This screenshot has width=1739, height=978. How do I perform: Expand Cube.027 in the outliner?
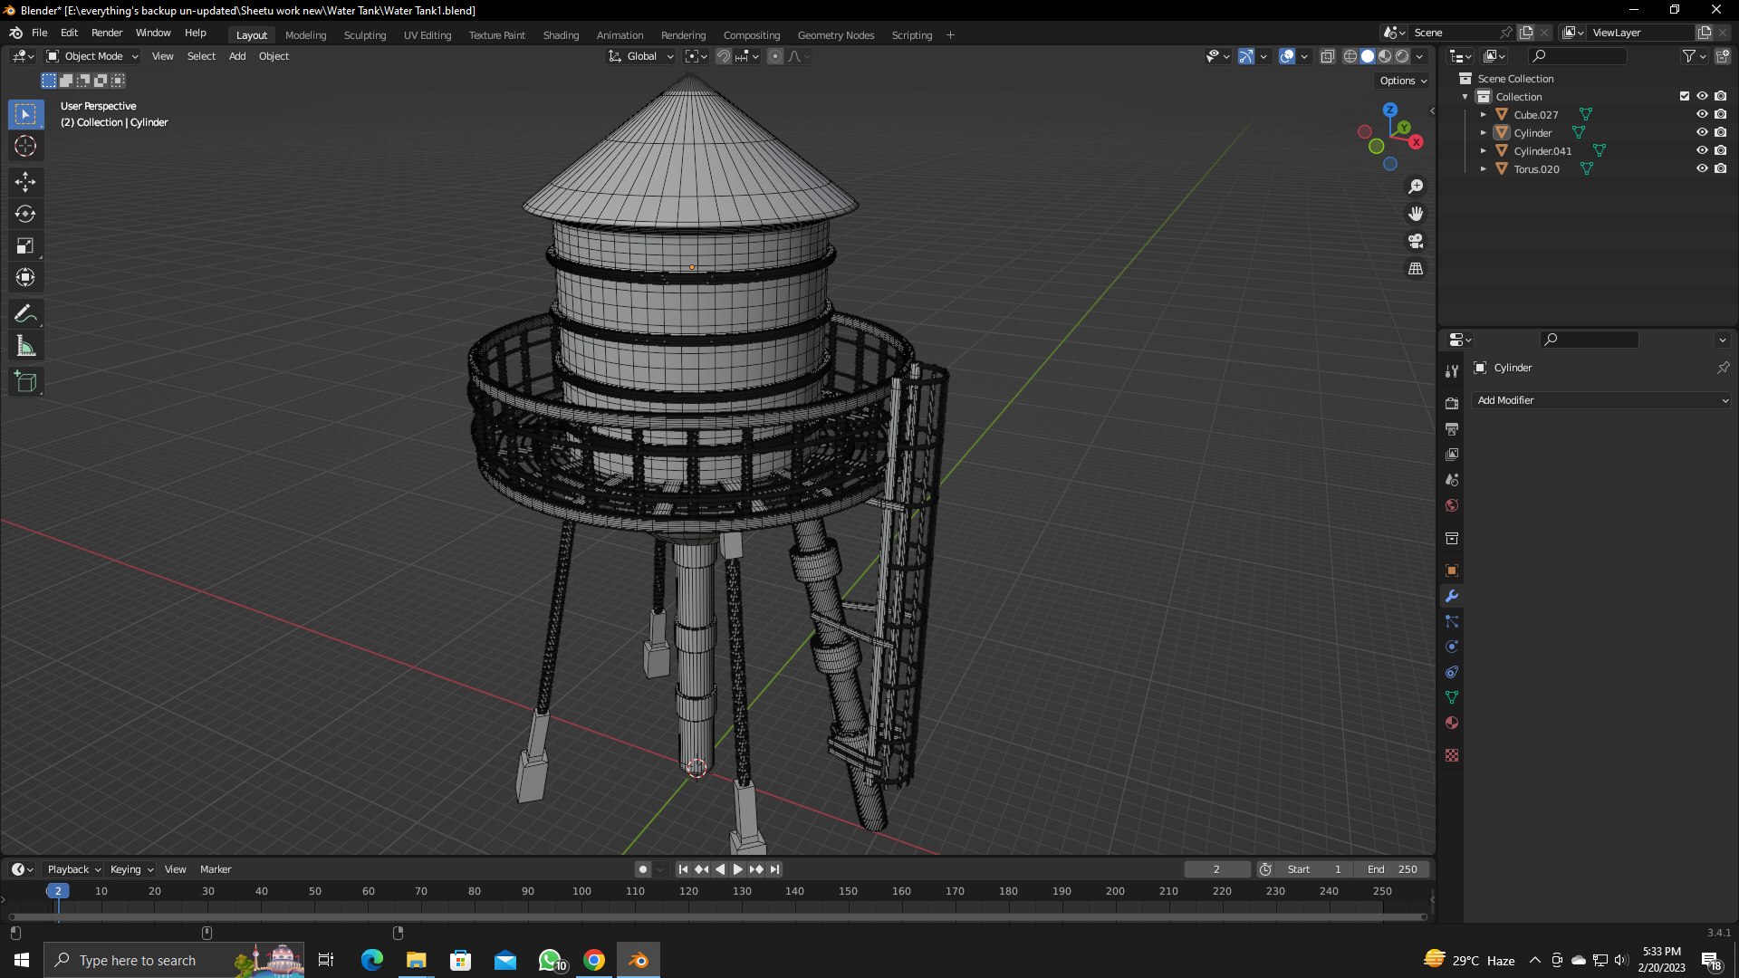[1484, 115]
